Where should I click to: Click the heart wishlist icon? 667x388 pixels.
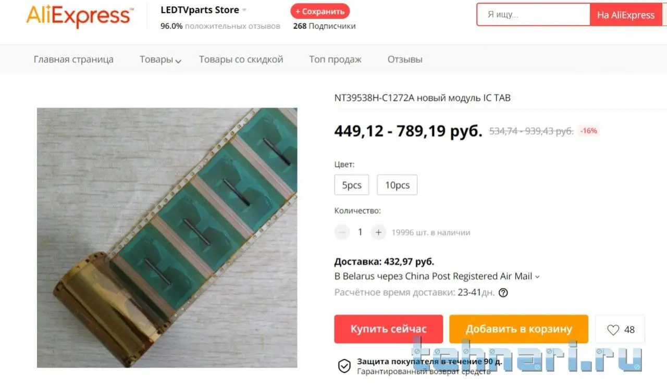tap(613, 330)
